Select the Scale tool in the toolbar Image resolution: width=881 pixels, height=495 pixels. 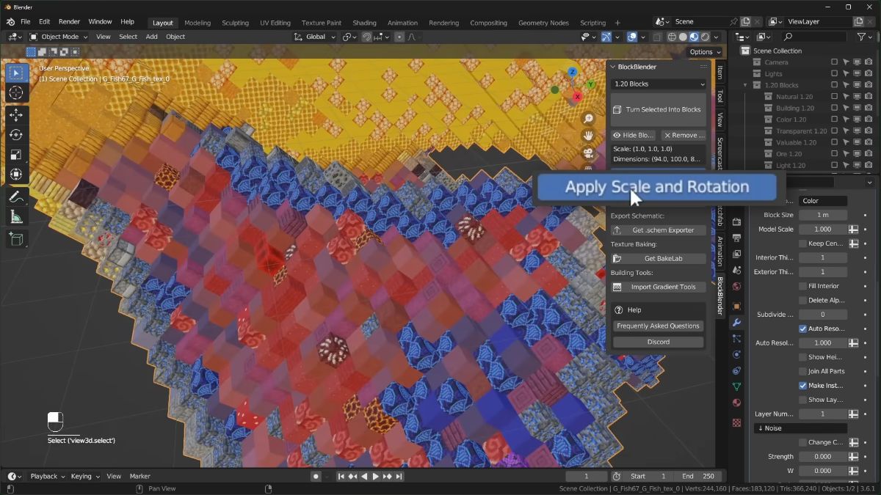tap(16, 154)
